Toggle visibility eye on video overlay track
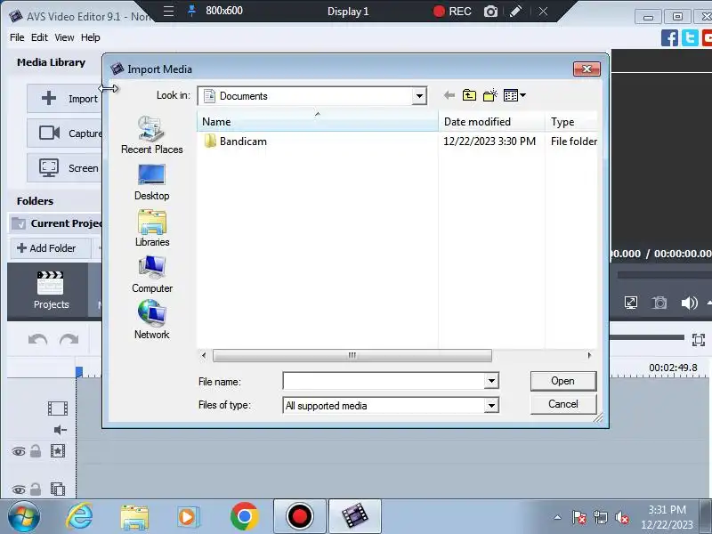Viewport: 712px width, 534px height. [19, 489]
